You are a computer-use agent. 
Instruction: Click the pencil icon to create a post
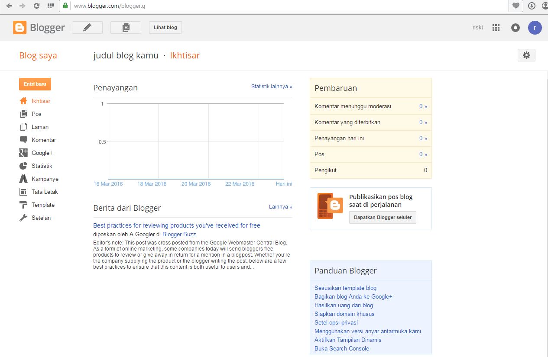pos(87,28)
